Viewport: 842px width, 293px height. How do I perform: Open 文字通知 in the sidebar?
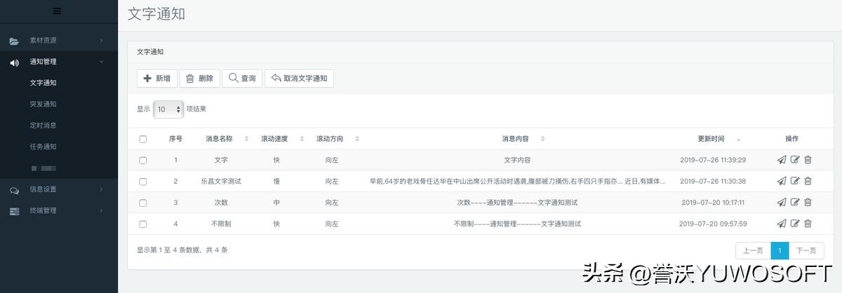click(43, 83)
